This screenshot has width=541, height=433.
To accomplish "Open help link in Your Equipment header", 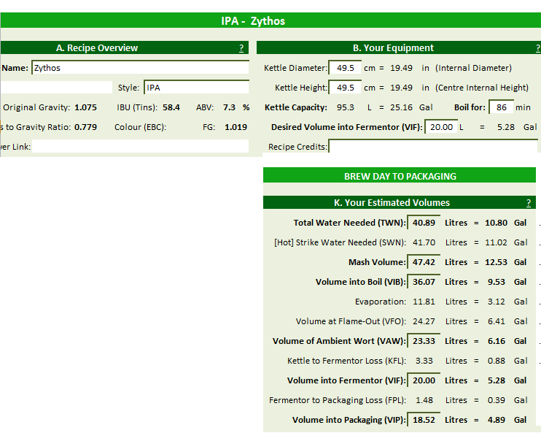I will [538, 48].
